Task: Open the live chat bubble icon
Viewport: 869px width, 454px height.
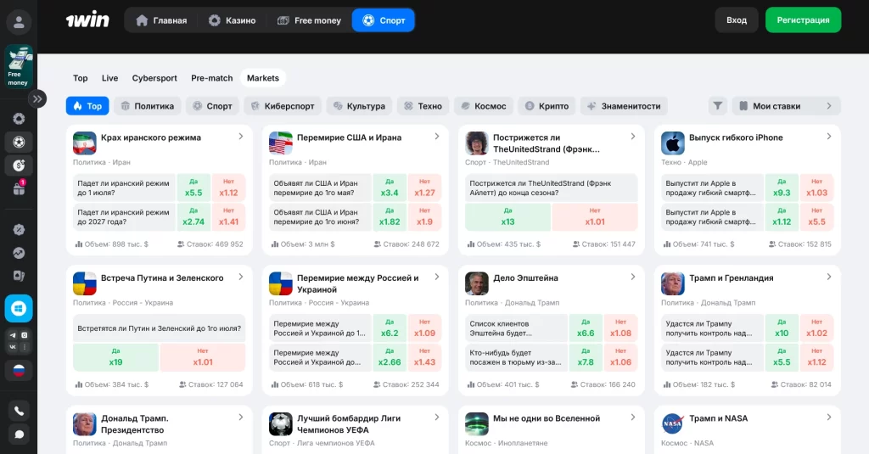Action: click(x=18, y=434)
